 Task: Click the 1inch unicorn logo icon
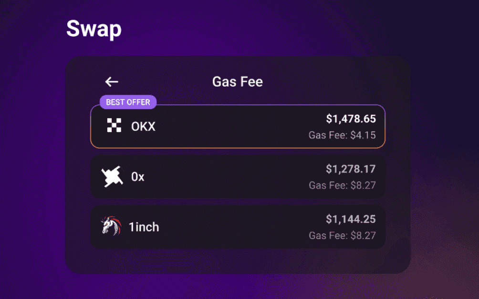[x=111, y=226]
